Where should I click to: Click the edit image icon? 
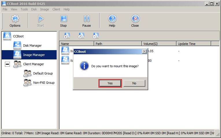[x=81, y=36]
